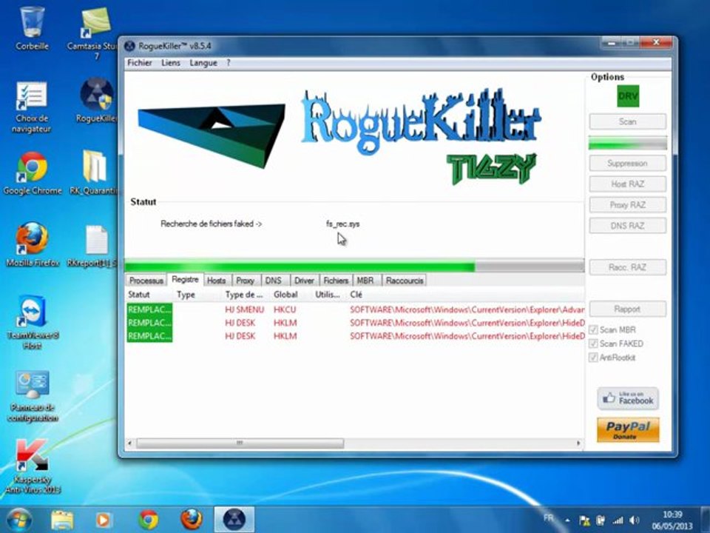710x533 pixels.
Task: Switch to the Processus tab
Action: click(146, 281)
